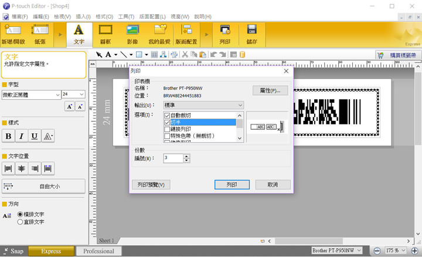
Task: Click the 文字 text tool in the ribbon
Action: tap(79, 35)
